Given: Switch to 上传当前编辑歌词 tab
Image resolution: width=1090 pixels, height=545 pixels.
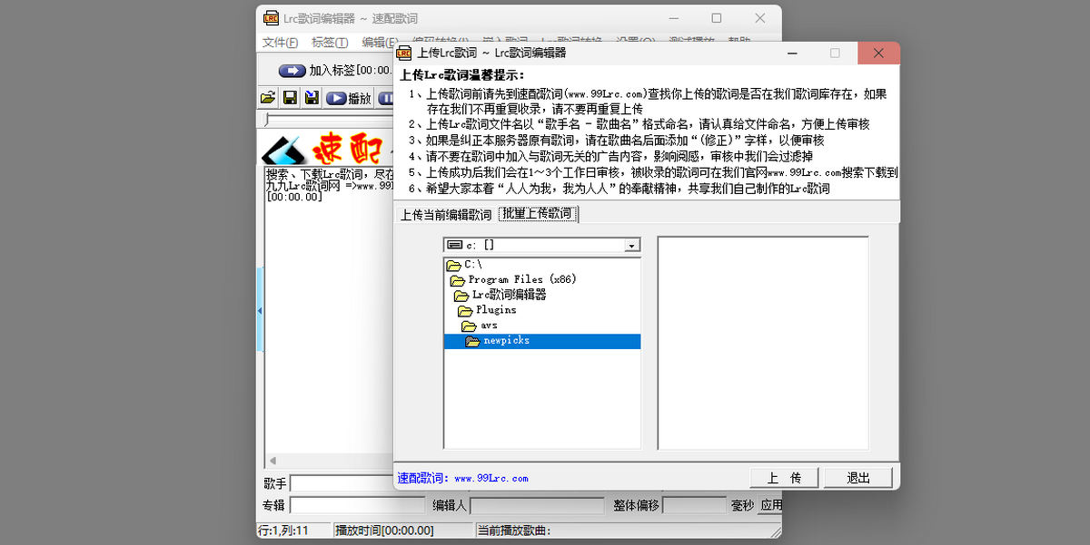Looking at the screenshot, I should [x=445, y=215].
